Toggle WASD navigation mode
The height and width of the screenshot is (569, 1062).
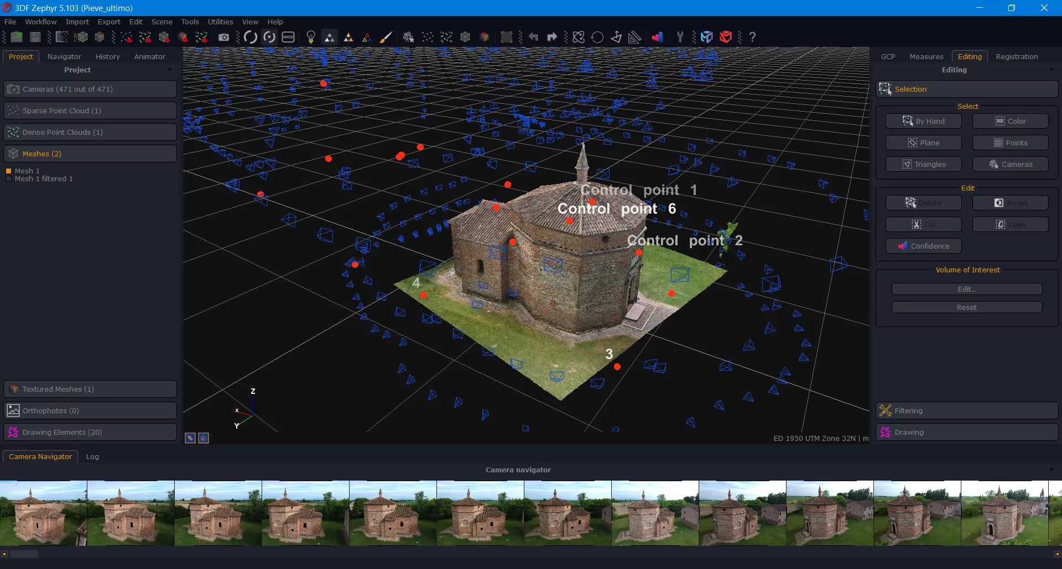click(288, 37)
